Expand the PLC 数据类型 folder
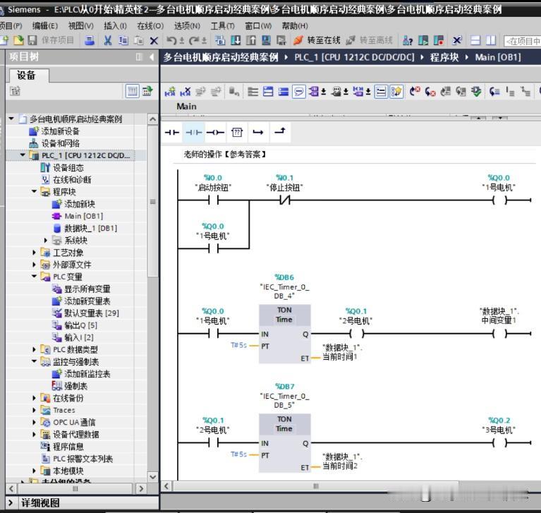 coord(34,349)
